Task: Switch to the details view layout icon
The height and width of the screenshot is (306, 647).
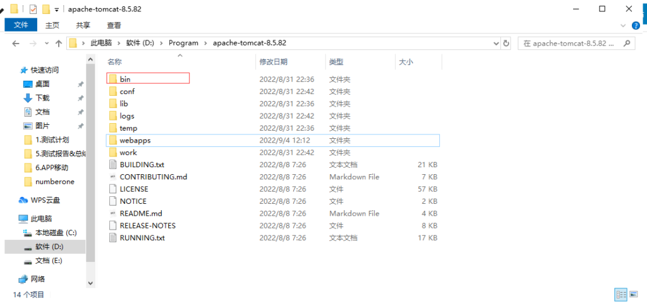Action: click(620, 295)
